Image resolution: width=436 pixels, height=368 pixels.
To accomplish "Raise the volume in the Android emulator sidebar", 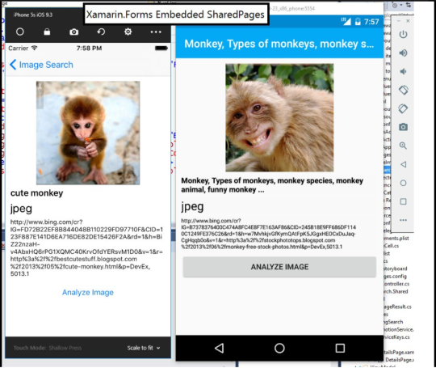I will (x=403, y=53).
